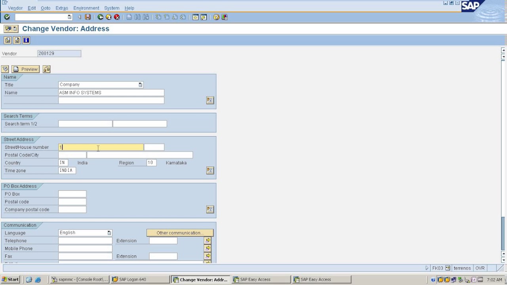Switch to sapmmc Console Root taskbar window
Image resolution: width=507 pixels, height=285 pixels.
[x=80, y=279]
